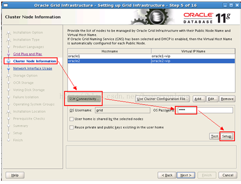Image resolution: width=241 pixels, height=184 pixels.
Task: Select Cluster Node Information step
Action: click(35, 61)
